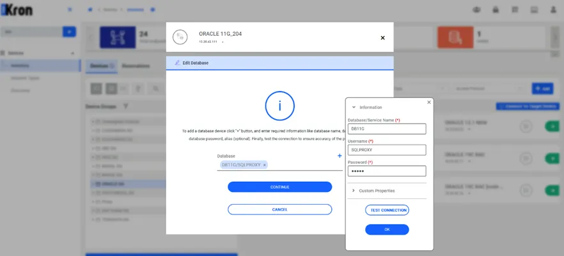Click the blue Add button
Image resolution: width=564 pixels, height=256 pixels.
coord(542,88)
